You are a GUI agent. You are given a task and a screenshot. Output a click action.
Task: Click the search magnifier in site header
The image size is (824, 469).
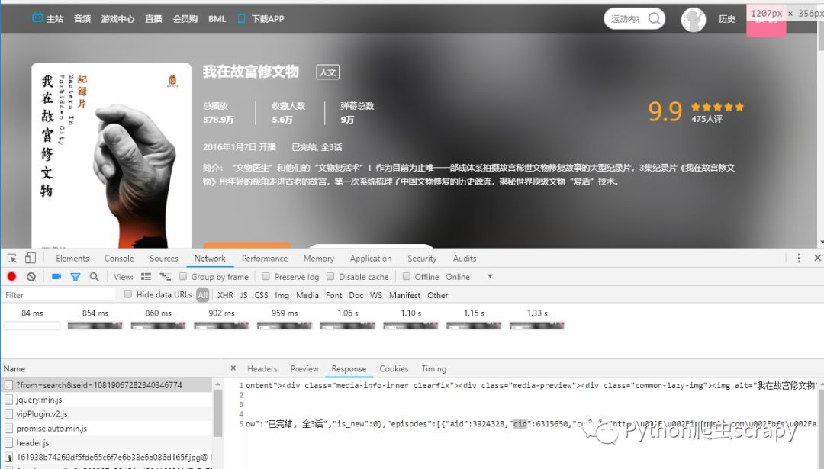coord(655,19)
